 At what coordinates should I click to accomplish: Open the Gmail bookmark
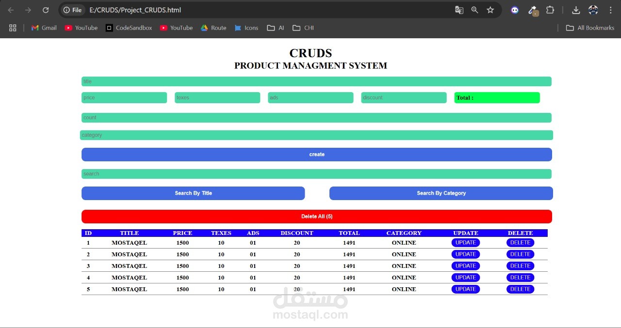pos(44,28)
